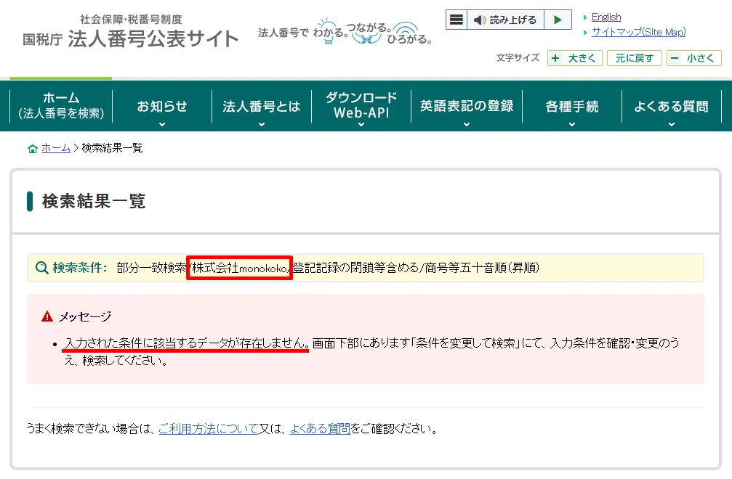Decrease text size with 小さく button
Viewport: 732px width, 479px height.
click(x=694, y=58)
